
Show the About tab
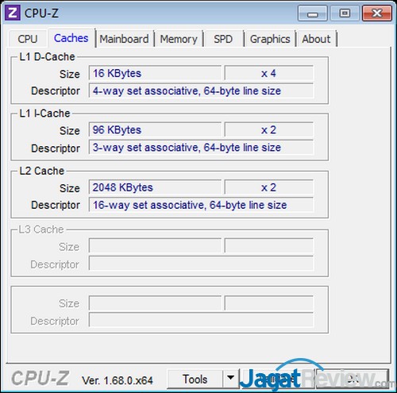pyautogui.click(x=316, y=39)
